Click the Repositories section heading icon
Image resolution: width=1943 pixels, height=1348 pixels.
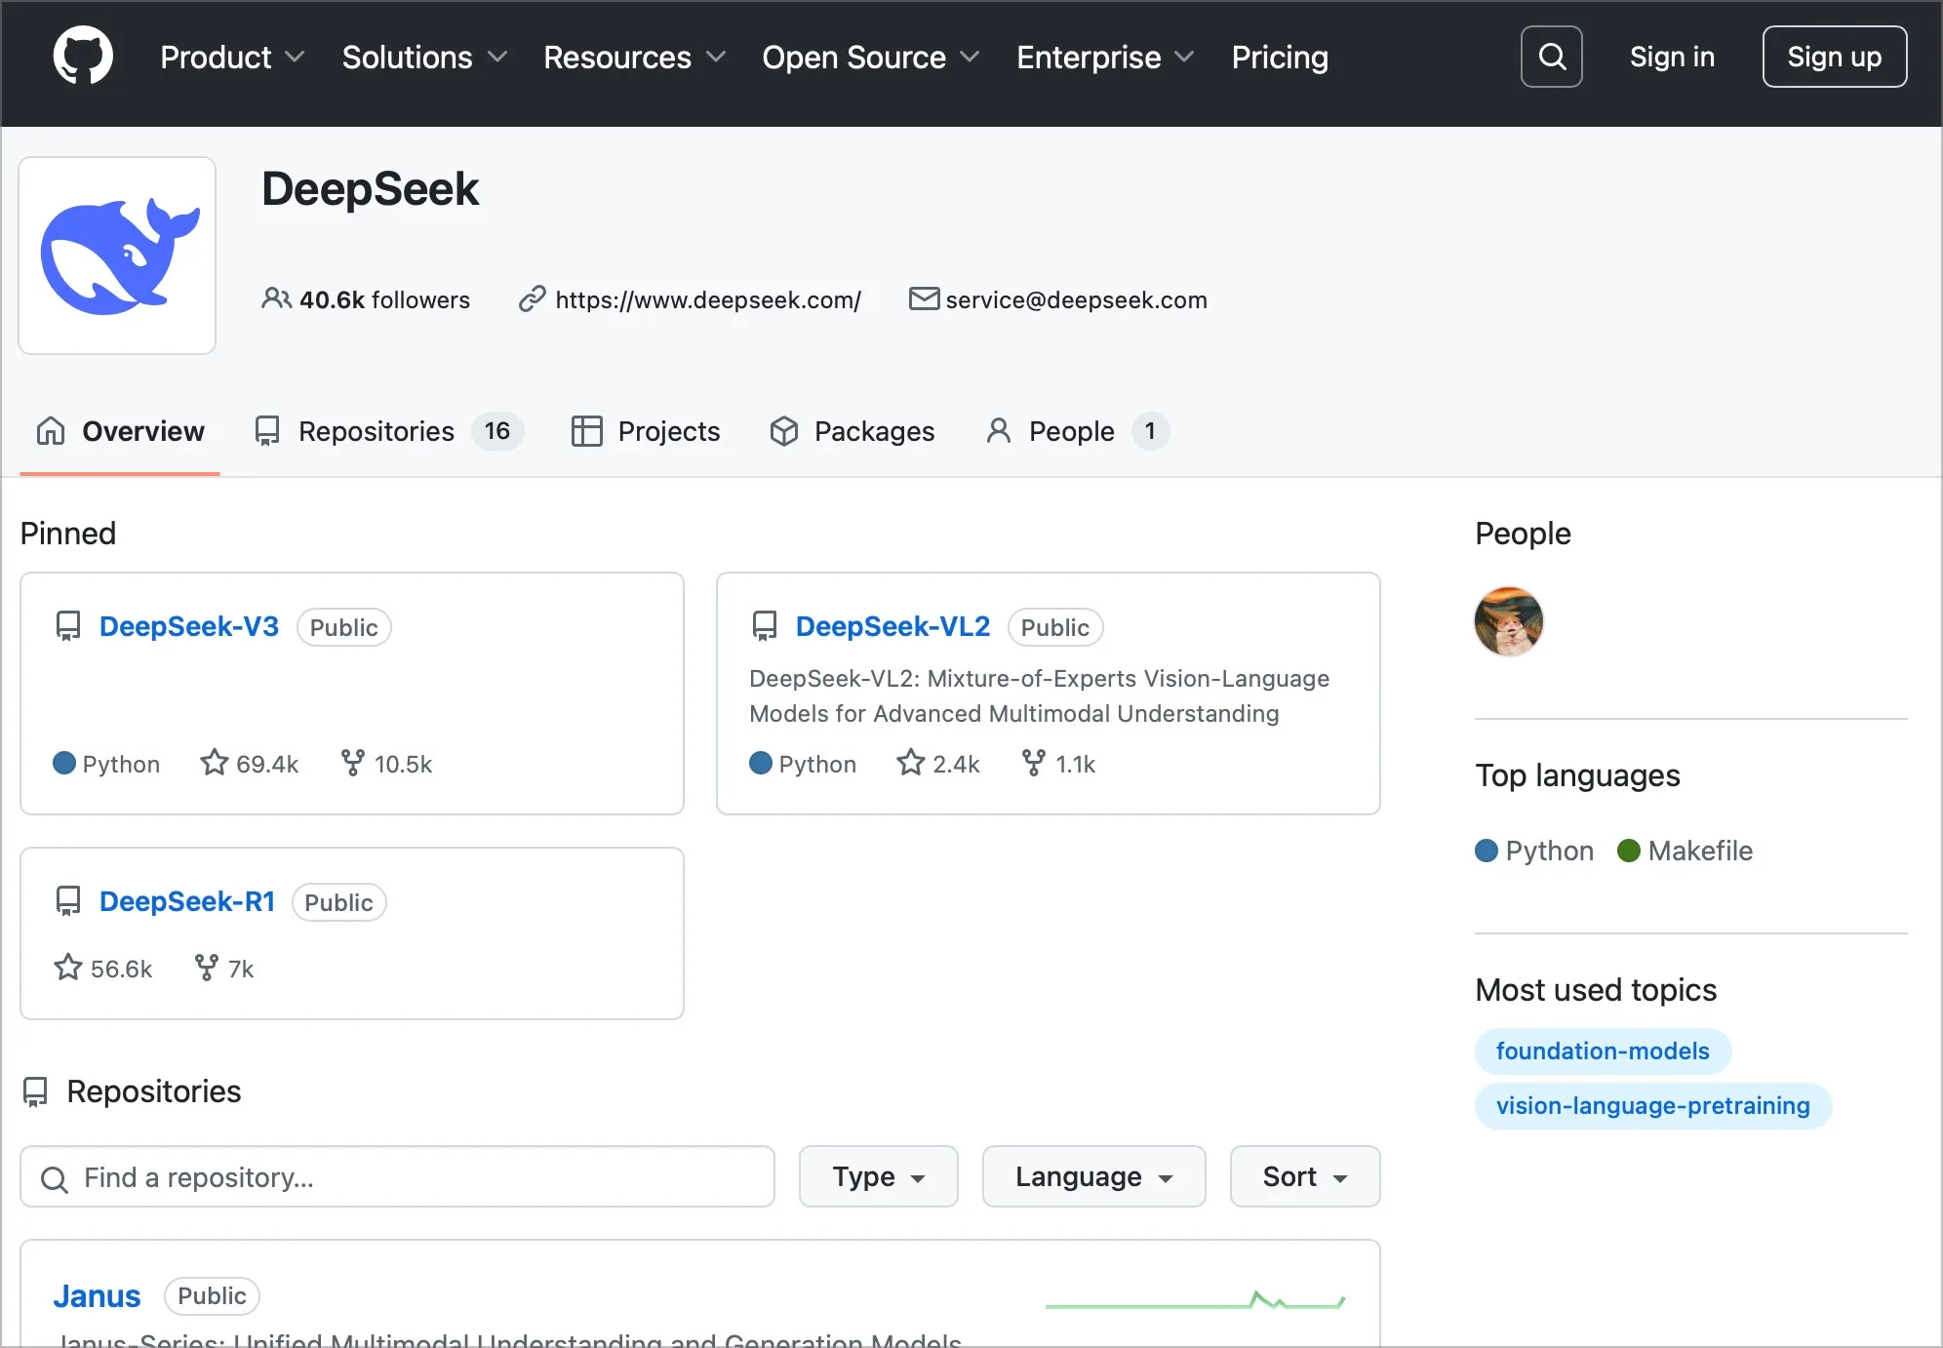[x=35, y=1091]
